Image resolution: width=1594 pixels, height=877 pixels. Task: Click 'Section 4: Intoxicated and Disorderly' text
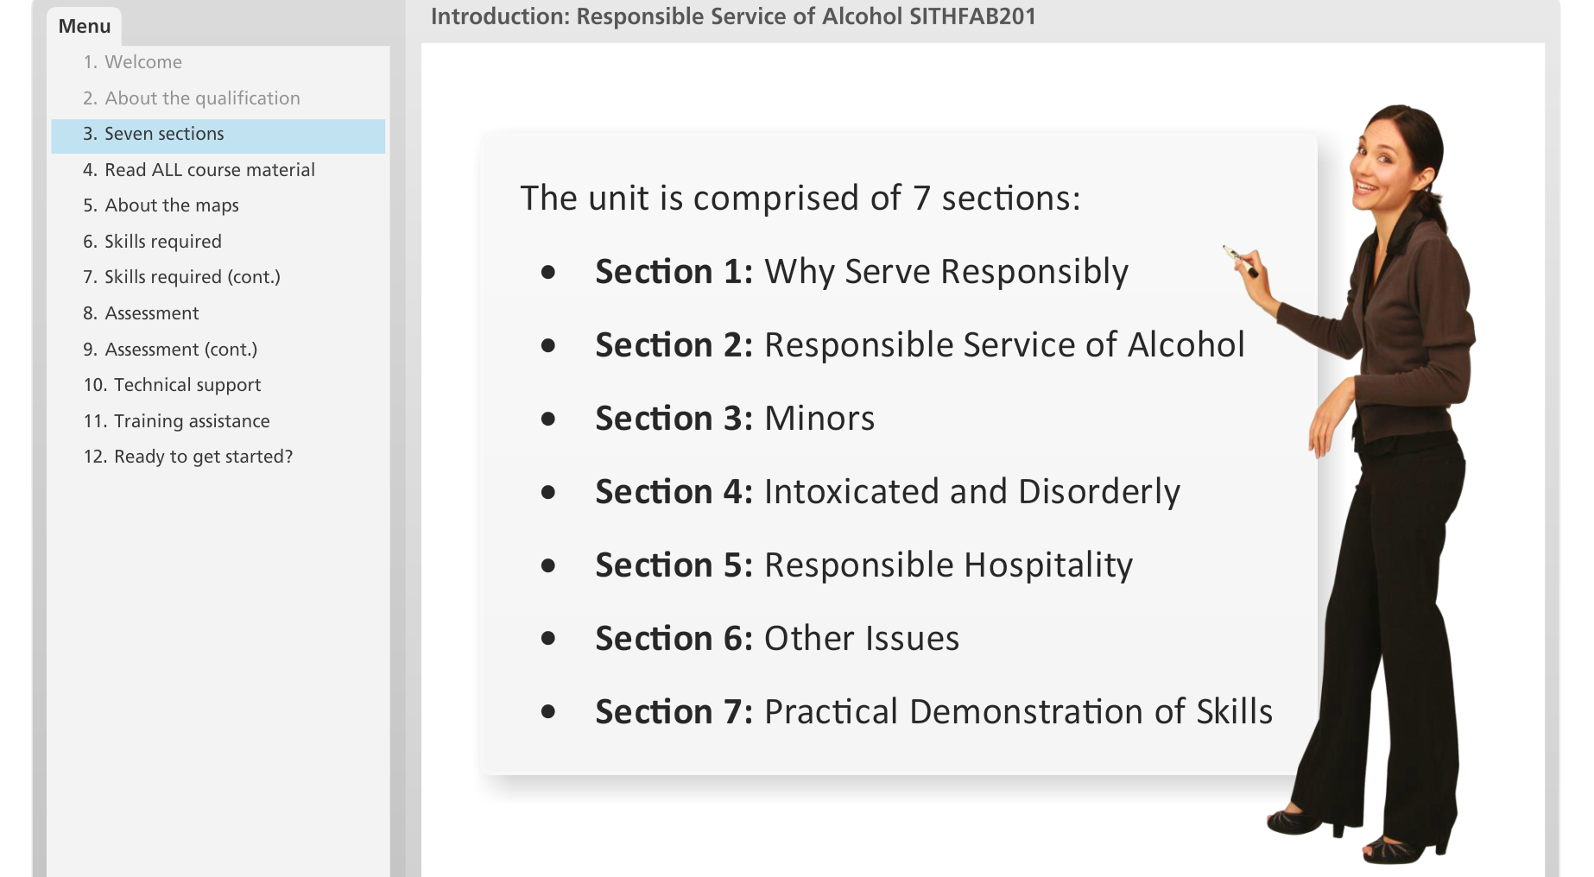(887, 492)
